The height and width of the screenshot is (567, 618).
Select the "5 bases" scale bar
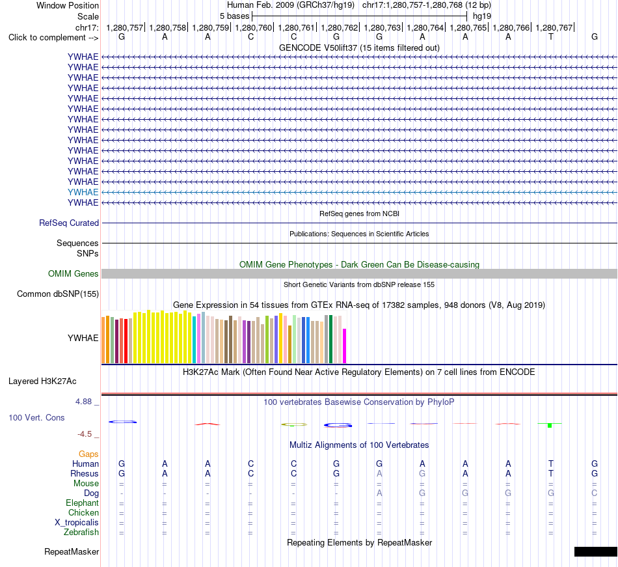coord(360,16)
